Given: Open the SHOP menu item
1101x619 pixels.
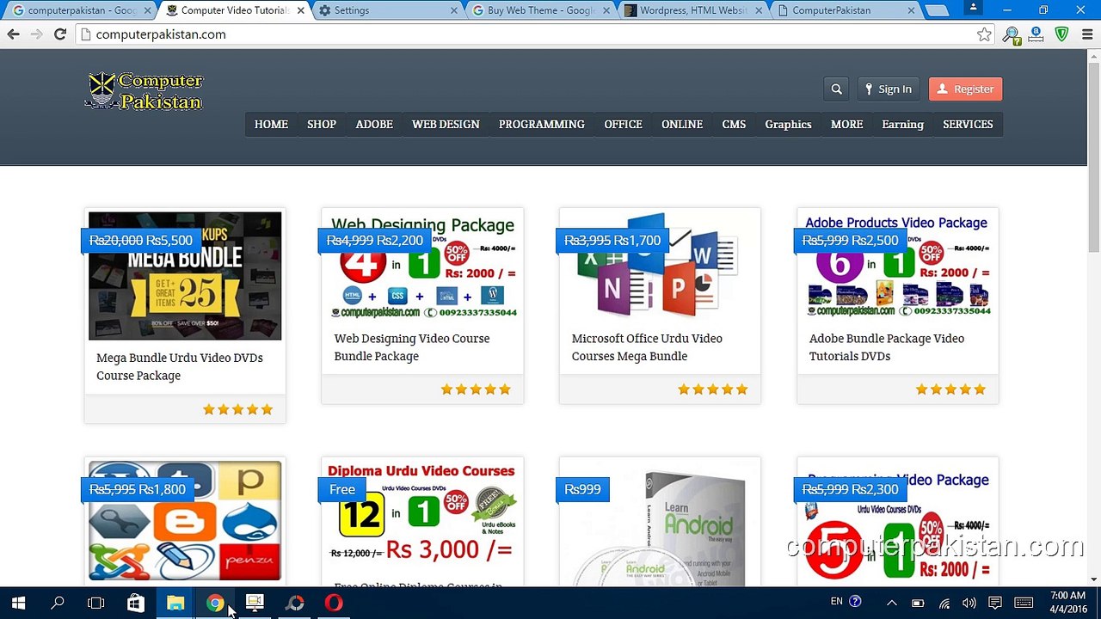Looking at the screenshot, I should point(322,124).
